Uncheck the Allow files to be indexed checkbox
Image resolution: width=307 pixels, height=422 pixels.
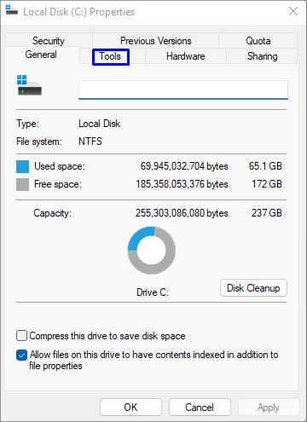coord(21,355)
